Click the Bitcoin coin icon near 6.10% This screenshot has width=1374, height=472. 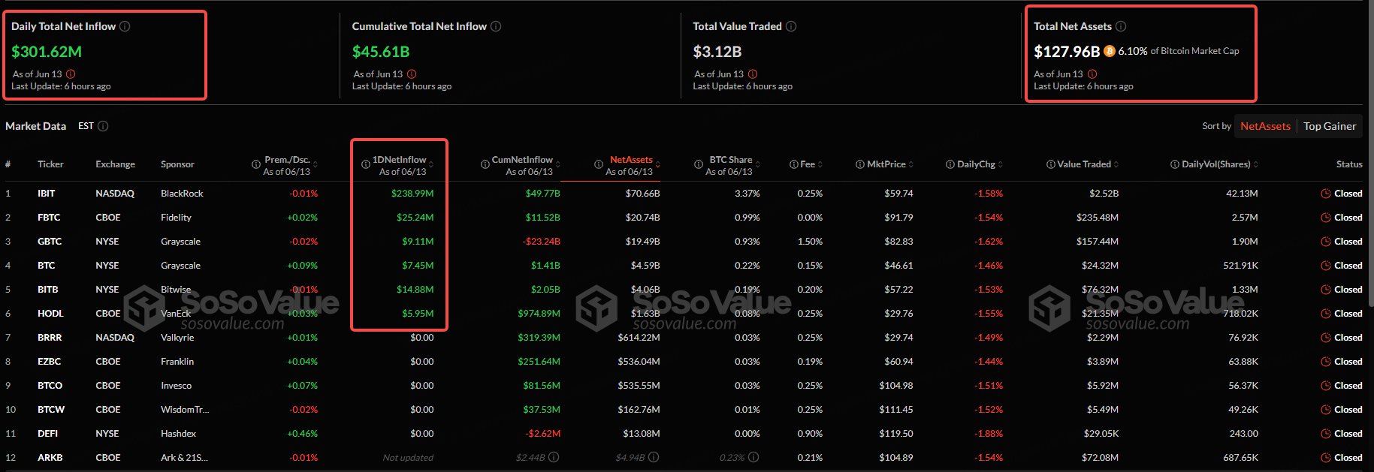coord(1110,51)
